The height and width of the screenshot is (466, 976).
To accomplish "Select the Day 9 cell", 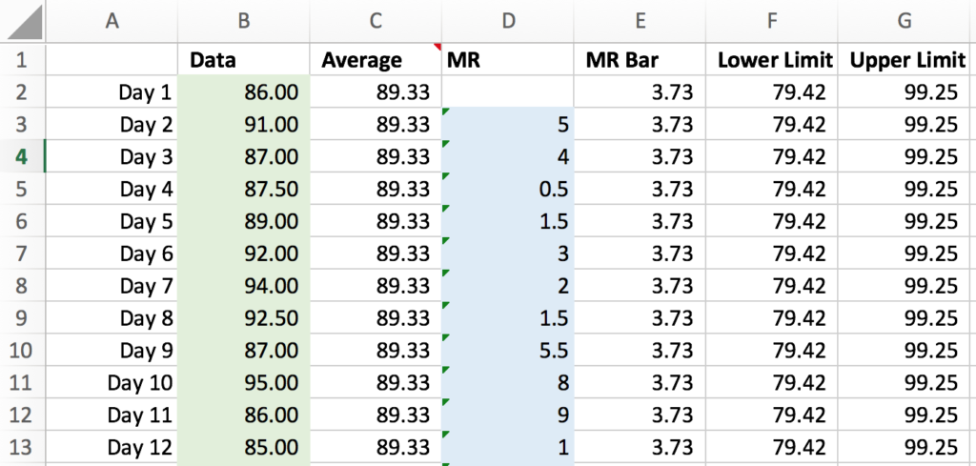I will pos(112,351).
